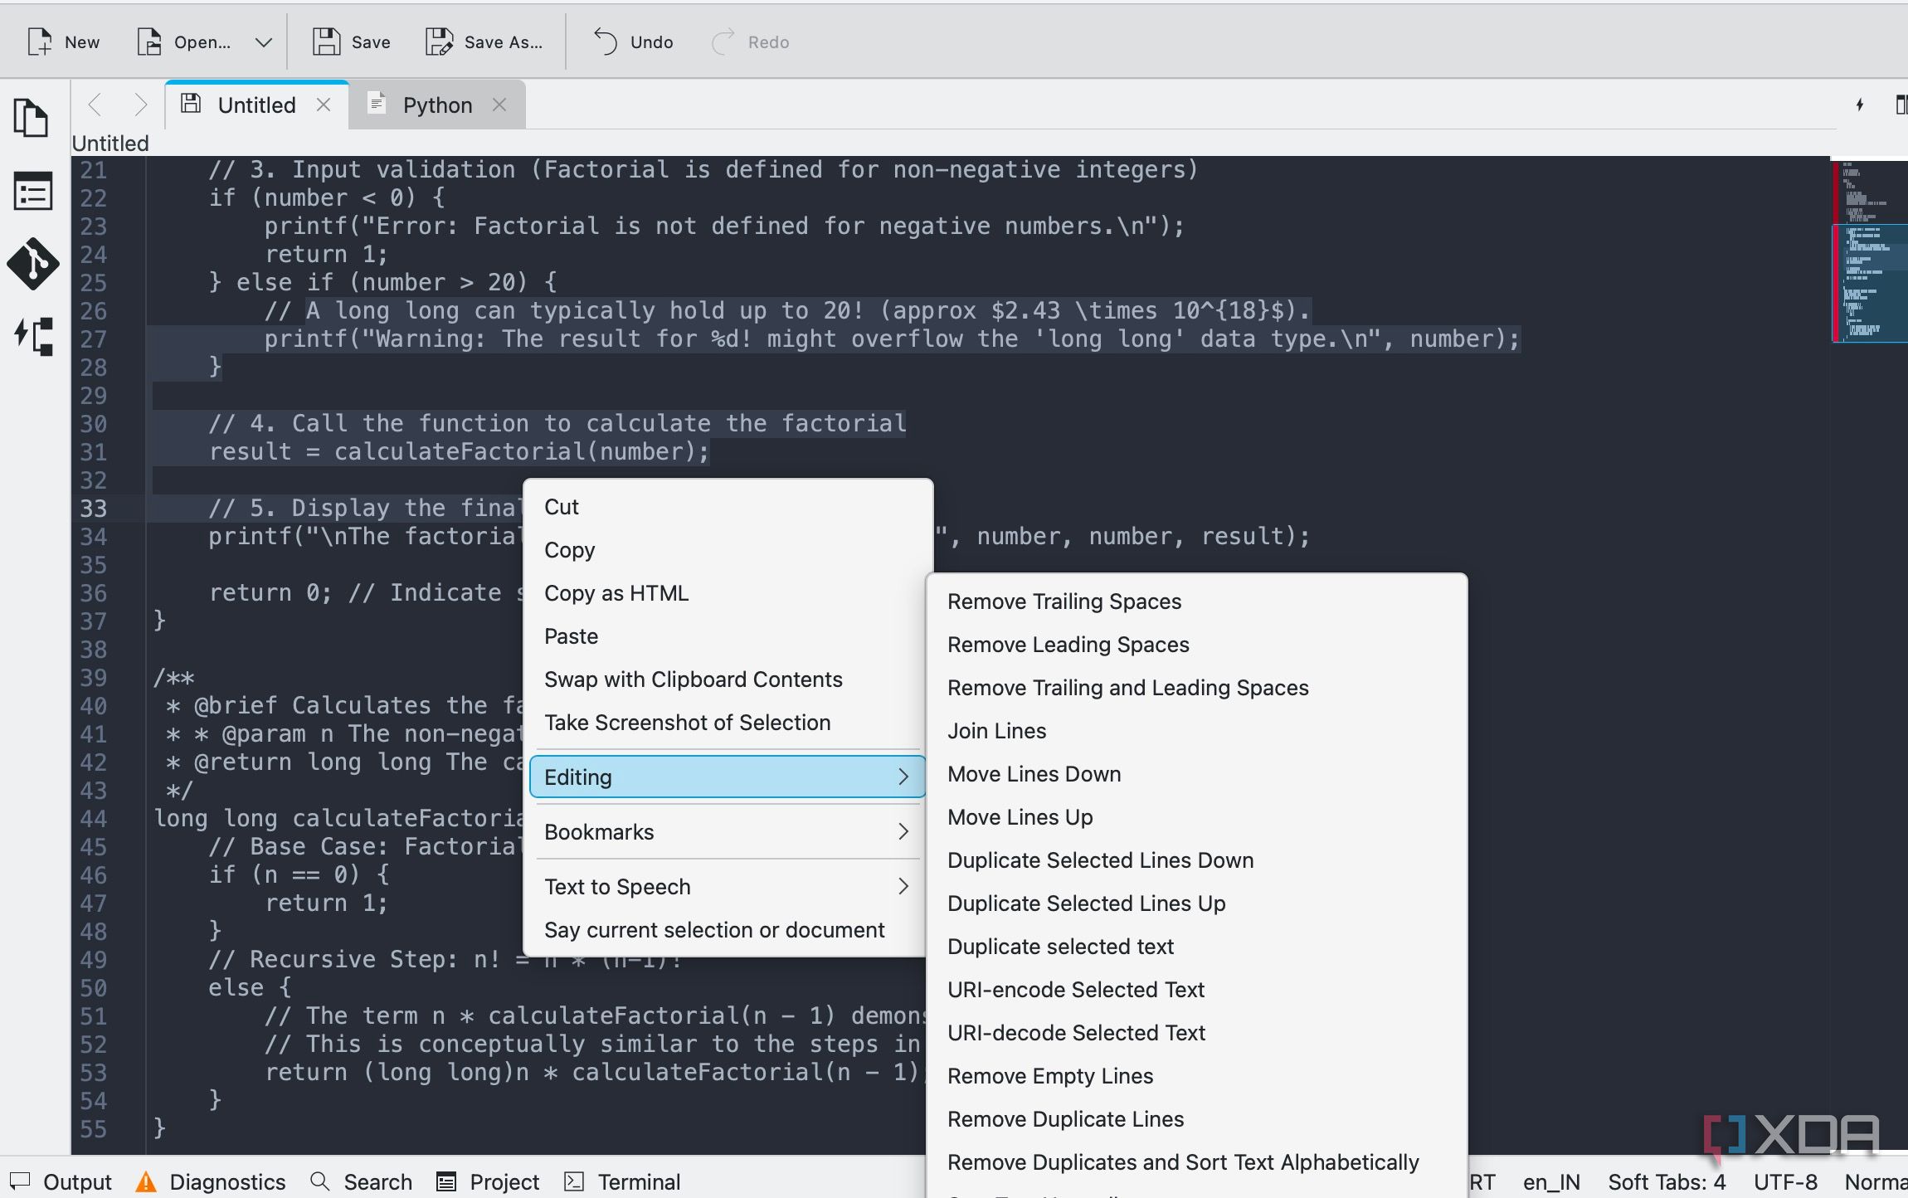
Task: Close the Untitled tab
Action: [324, 105]
